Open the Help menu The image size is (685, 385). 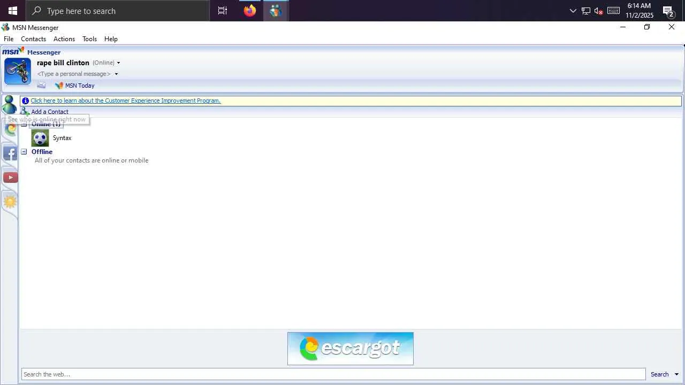point(111,39)
